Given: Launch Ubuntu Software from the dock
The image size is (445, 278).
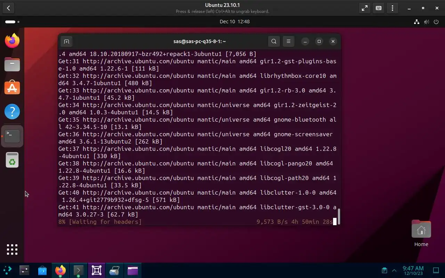Looking at the screenshot, I should coord(12,88).
